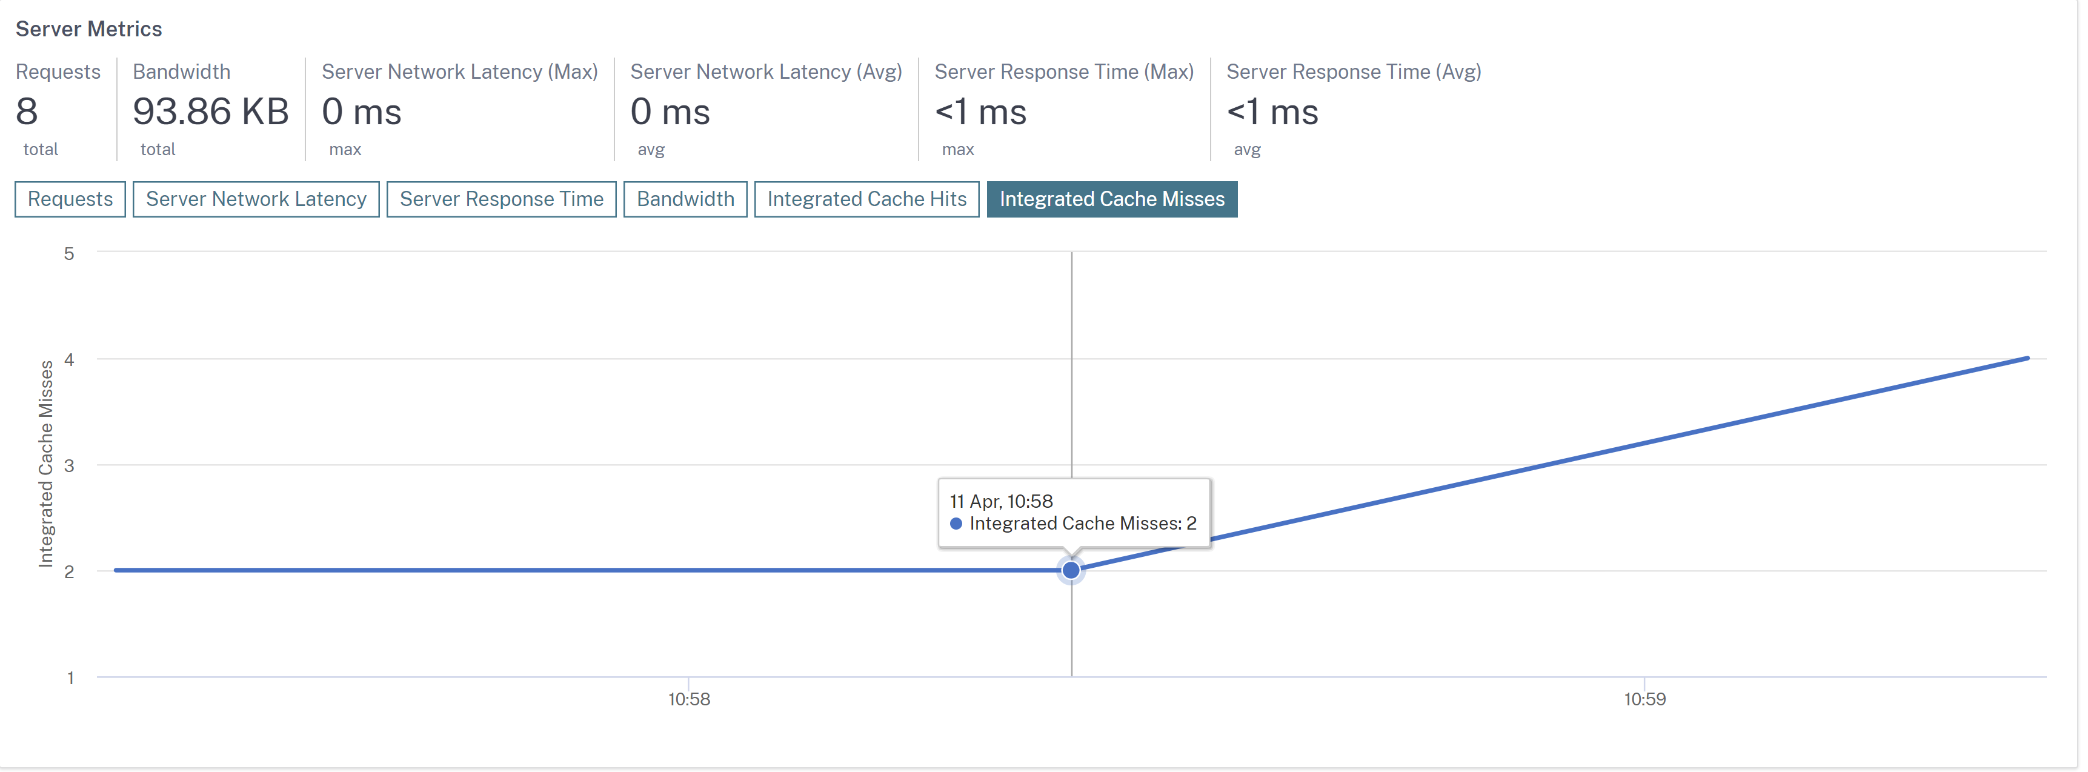Select the Integrated Cache Misses tab
This screenshot has width=2088, height=772.
tap(1111, 199)
